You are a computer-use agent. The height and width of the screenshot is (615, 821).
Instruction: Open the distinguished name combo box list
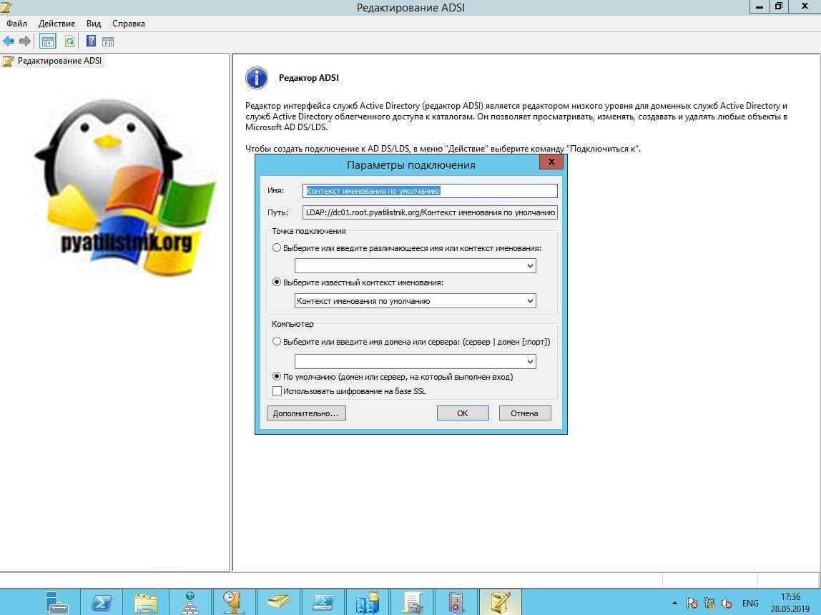coord(530,266)
